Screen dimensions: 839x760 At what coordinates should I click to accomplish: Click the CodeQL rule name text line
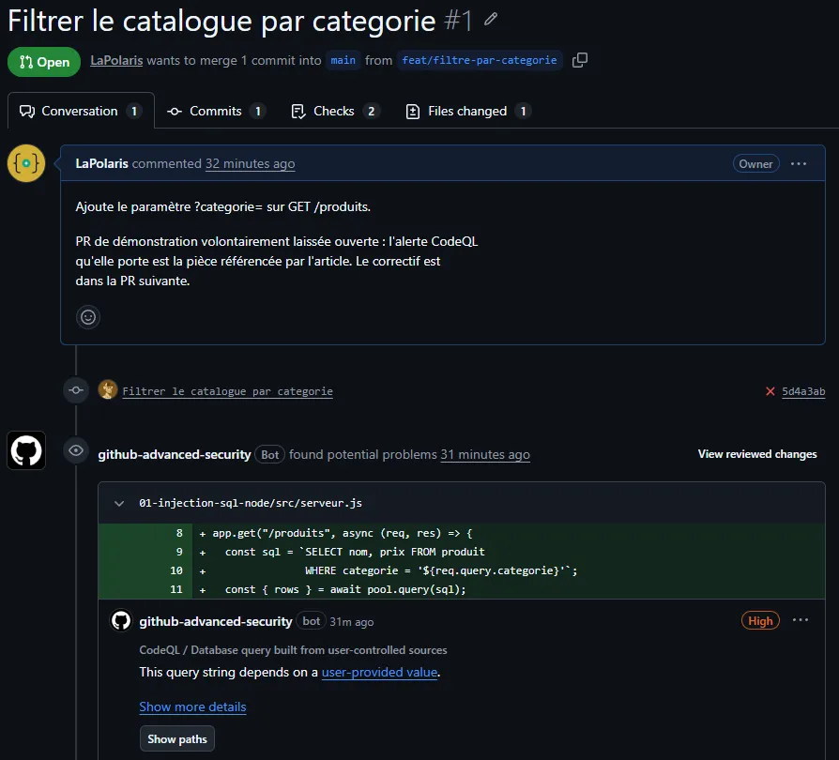(293, 650)
